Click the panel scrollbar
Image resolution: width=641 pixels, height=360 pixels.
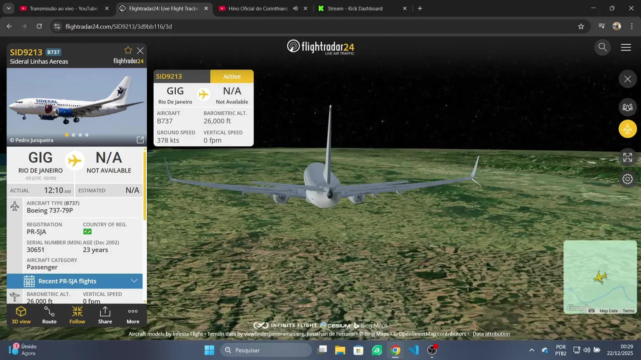(x=145, y=185)
